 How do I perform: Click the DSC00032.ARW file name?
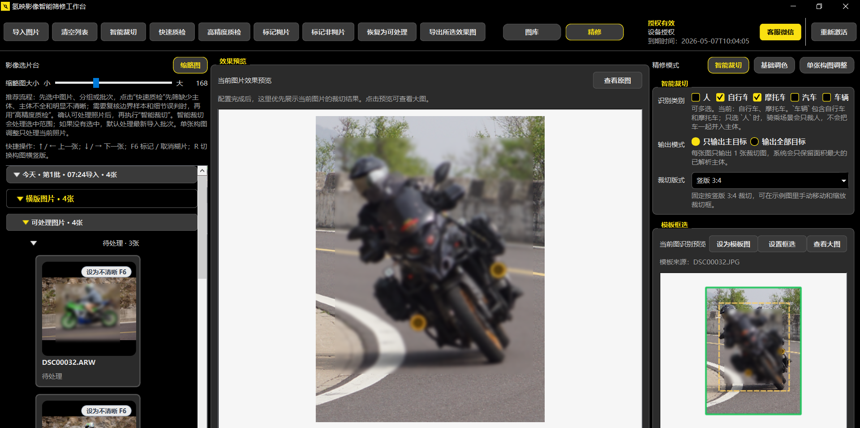pos(69,363)
